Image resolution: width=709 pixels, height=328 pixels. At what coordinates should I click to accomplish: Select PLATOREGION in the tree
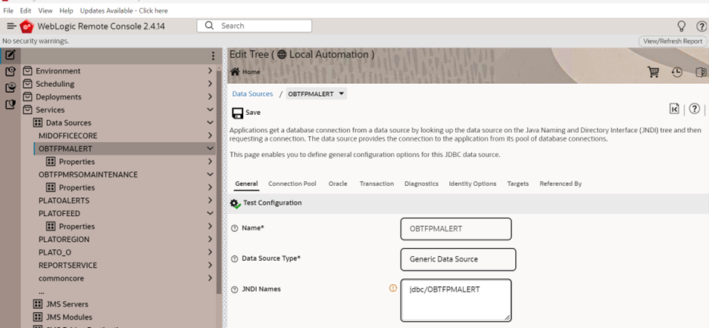64,239
